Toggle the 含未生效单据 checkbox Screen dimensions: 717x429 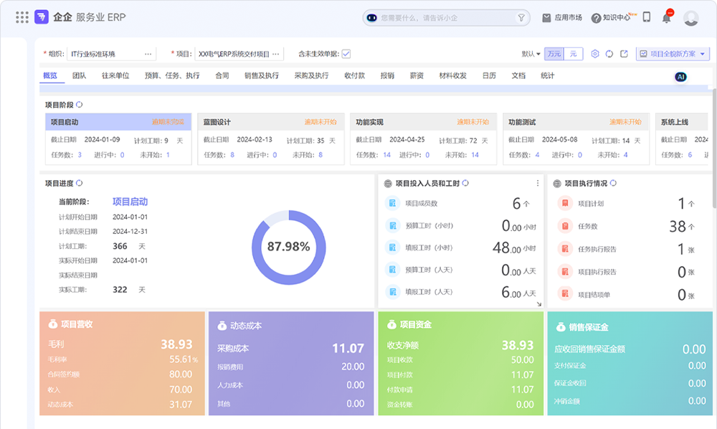click(346, 54)
